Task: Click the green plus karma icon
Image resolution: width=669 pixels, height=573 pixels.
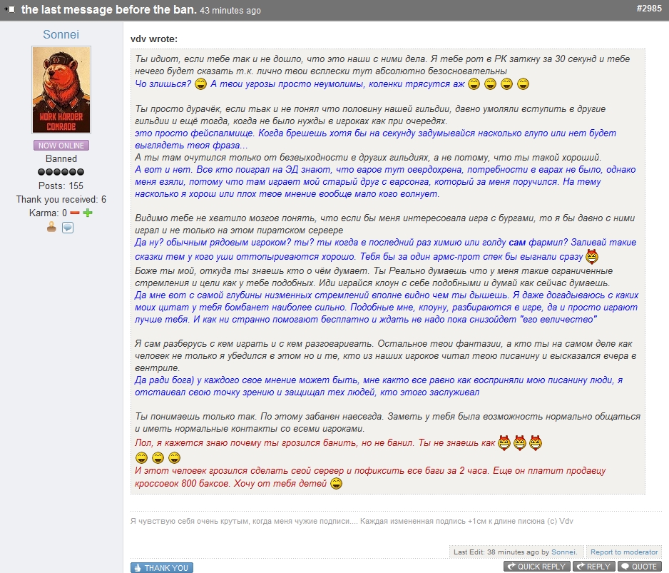Action: (88, 213)
